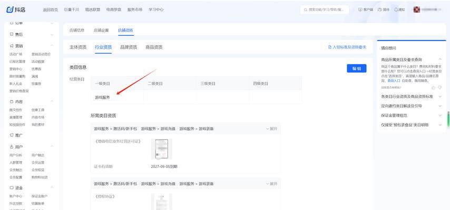Open the 营销 megaphone sidebar icon
450x210 pixels.
tap(12, 46)
